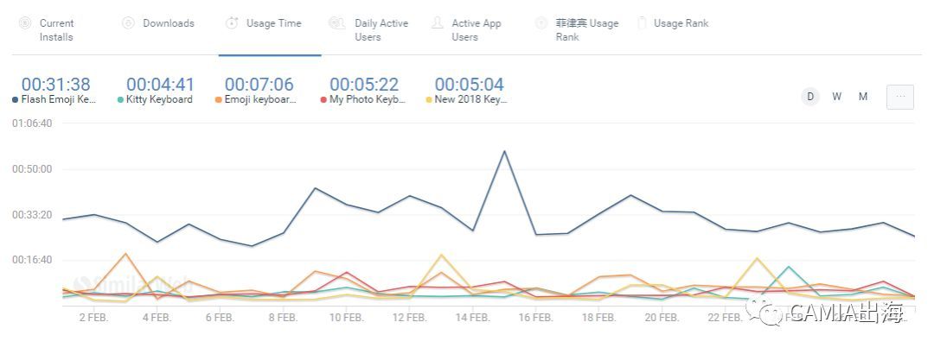Click the yellow New 2018 Keyboard legend dot
The width and height of the screenshot is (934, 354).
click(429, 100)
